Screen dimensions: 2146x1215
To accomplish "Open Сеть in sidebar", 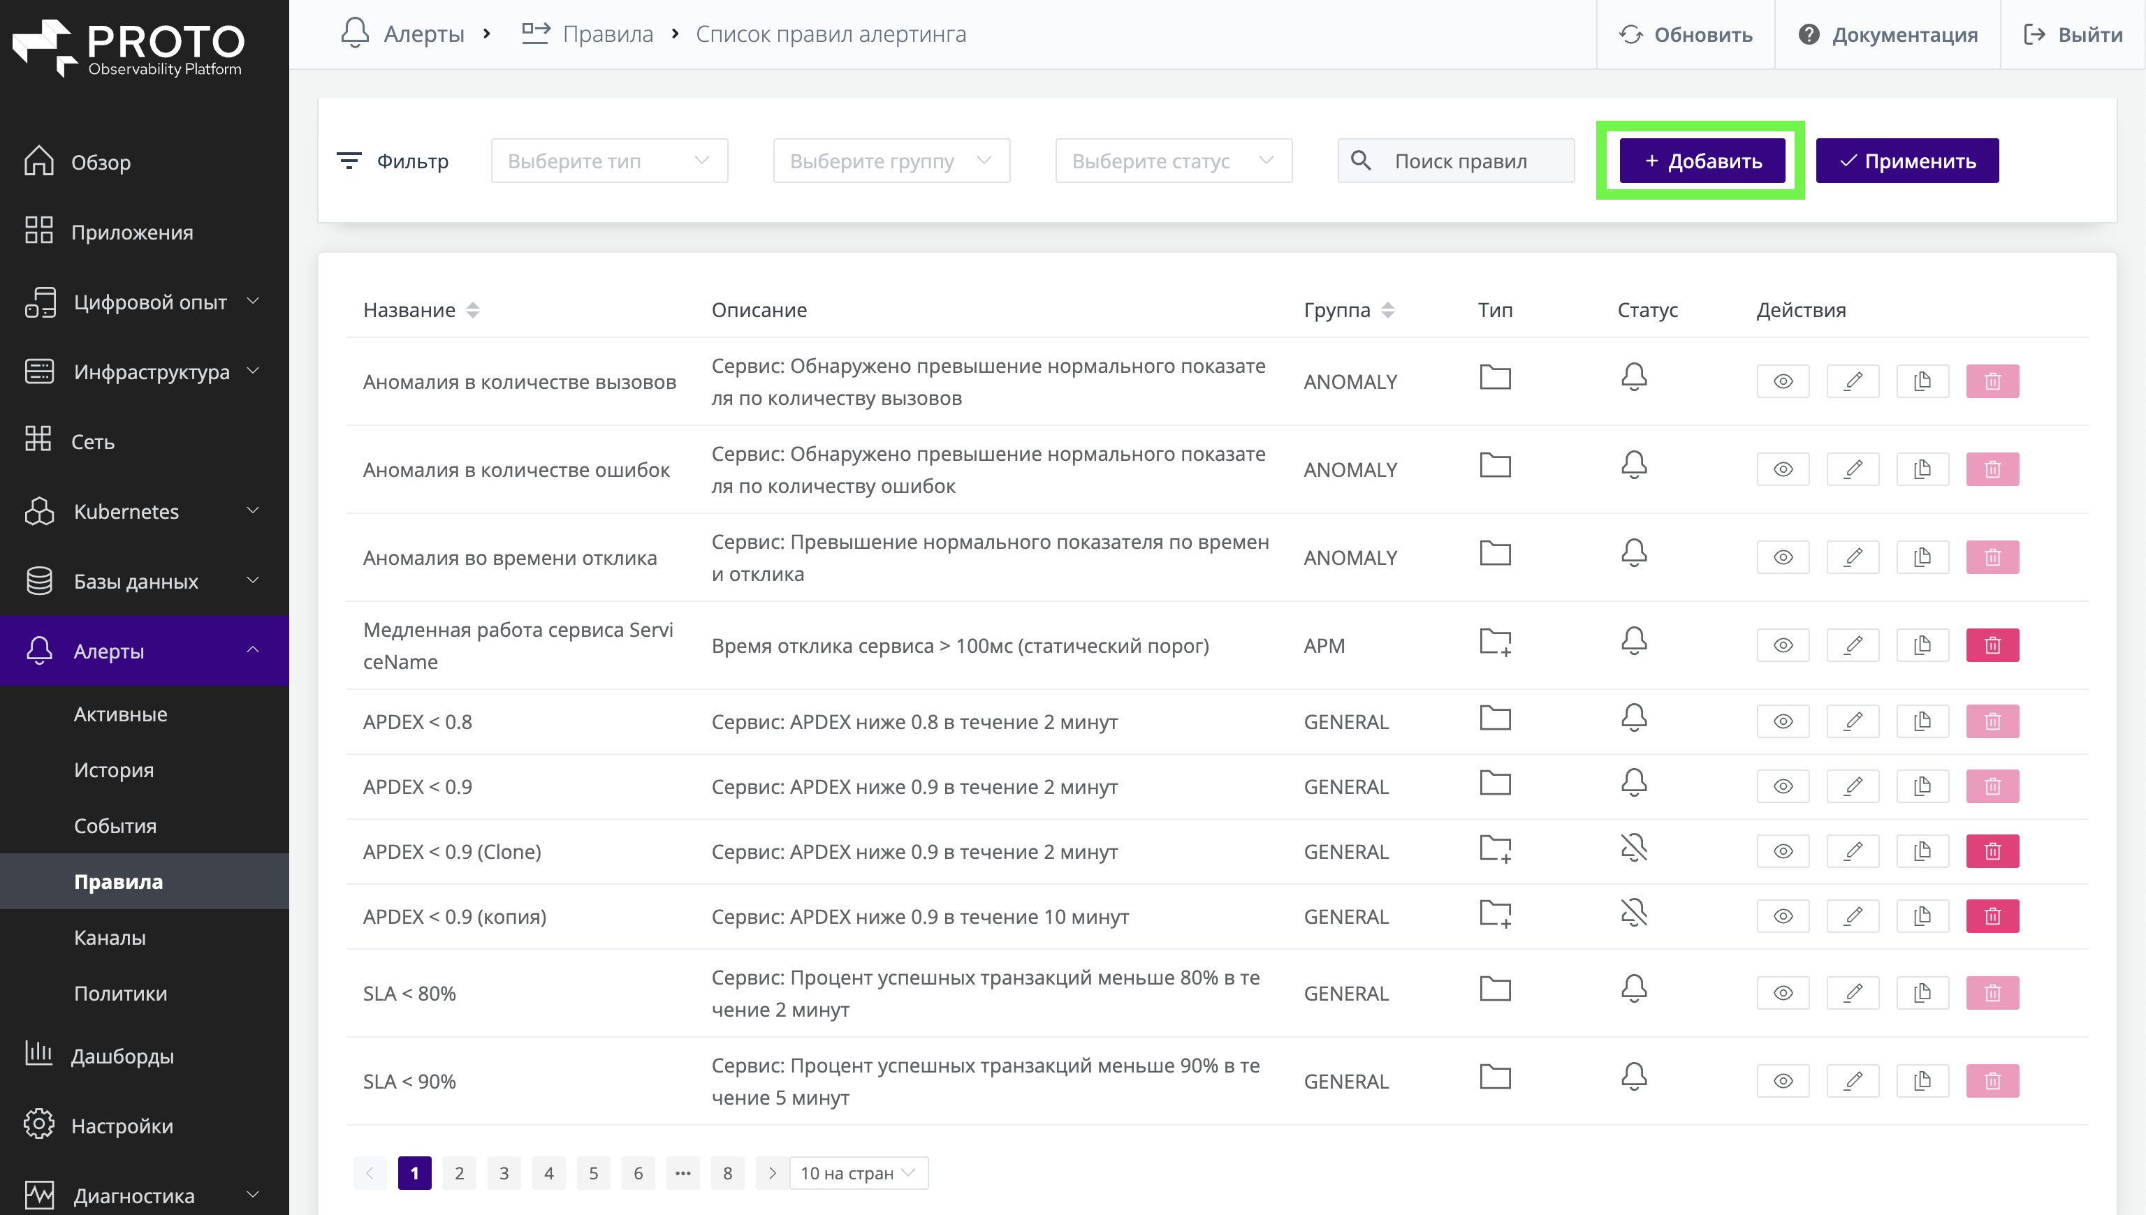I will 145,441.
